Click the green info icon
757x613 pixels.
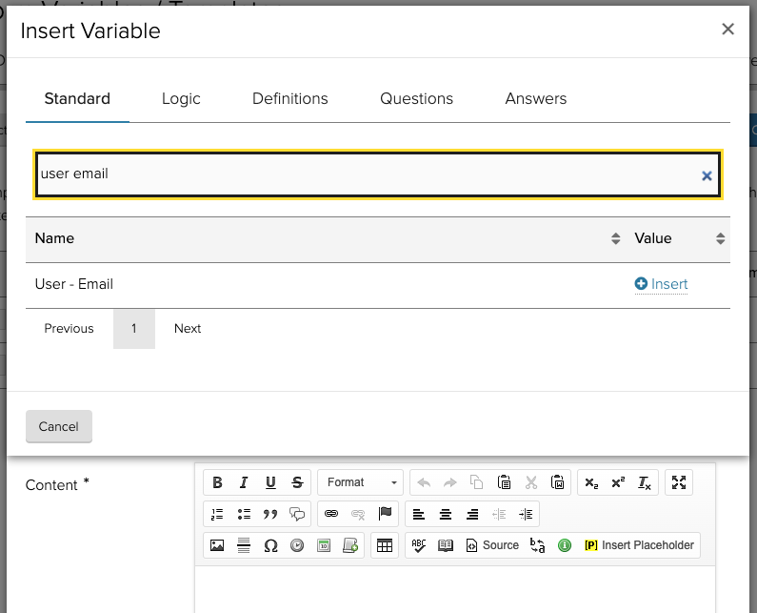(565, 545)
